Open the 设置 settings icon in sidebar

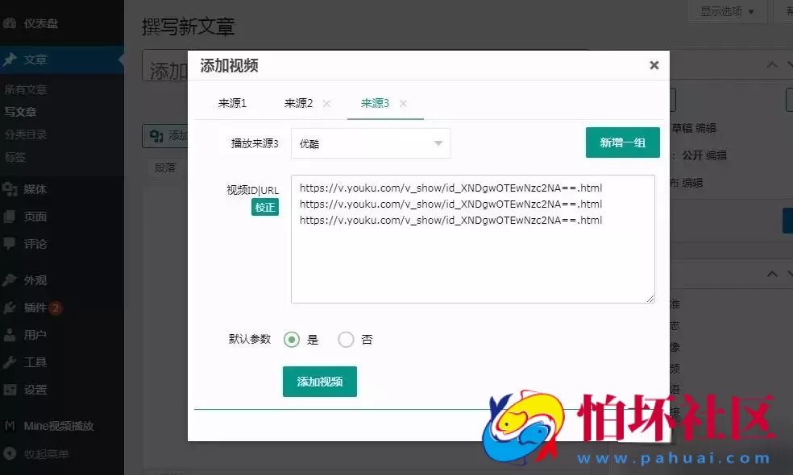11,389
